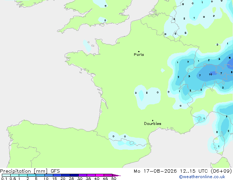
Task: Select the 25–30 mm navy legend swatch
Action: tap(74, 175)
